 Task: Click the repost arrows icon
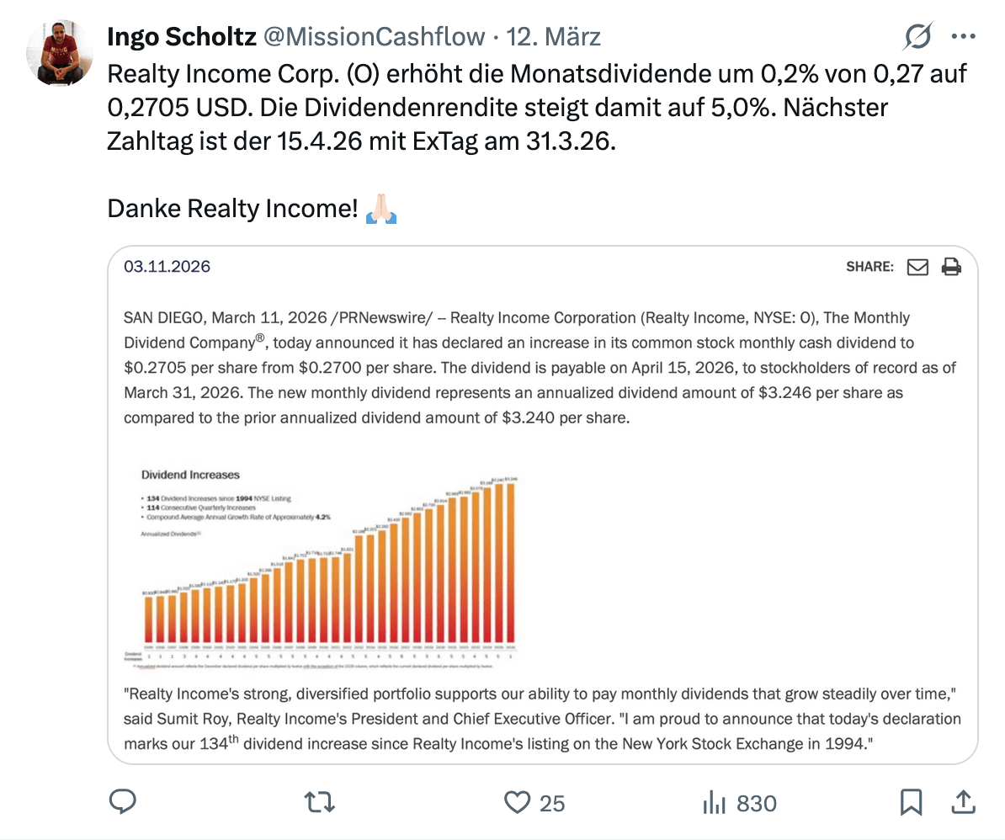[319, 802]
